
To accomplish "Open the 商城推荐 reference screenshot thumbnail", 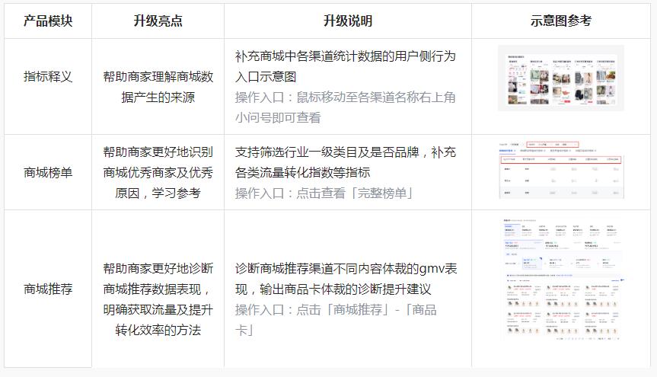I will coord(560,279).
